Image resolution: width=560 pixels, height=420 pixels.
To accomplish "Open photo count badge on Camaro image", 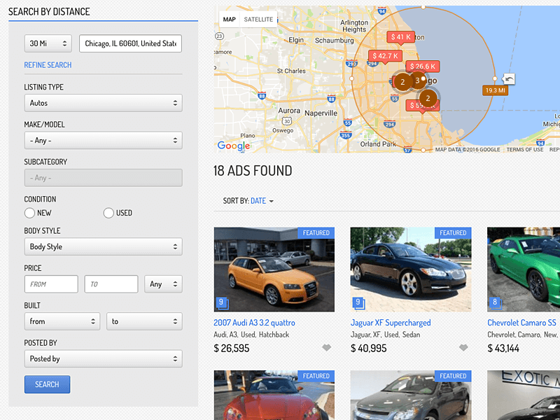I will tap(496, 303).
